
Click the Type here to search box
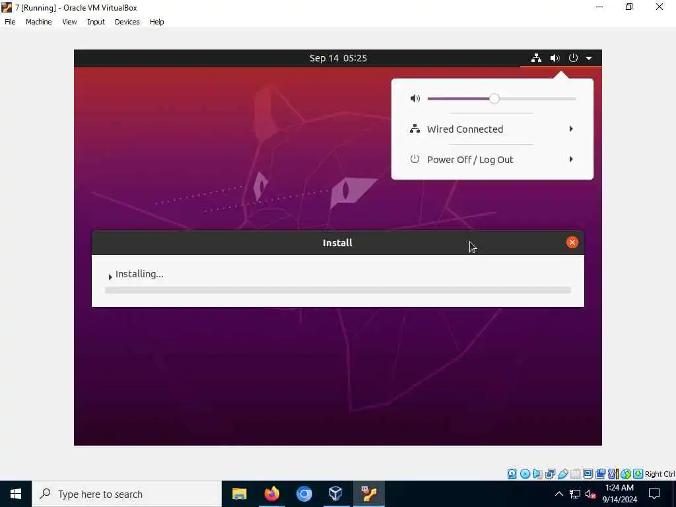(x=127, y=494)
